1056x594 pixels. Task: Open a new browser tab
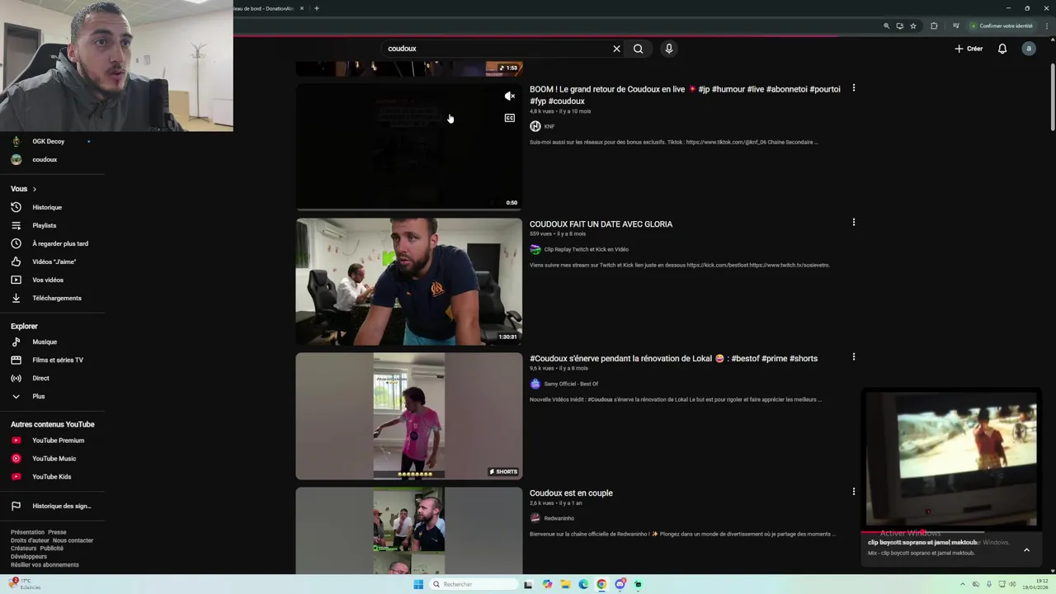pyautogui.click(x=317, y=8)
